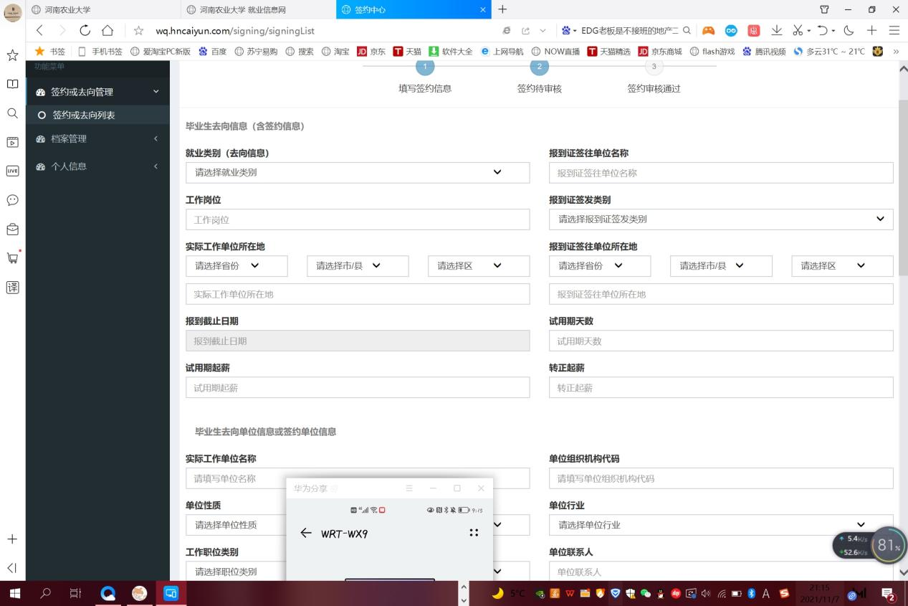The image size is (908, 606).
Task: Reload the page with the refresh icon
Action: pos(85,31)
